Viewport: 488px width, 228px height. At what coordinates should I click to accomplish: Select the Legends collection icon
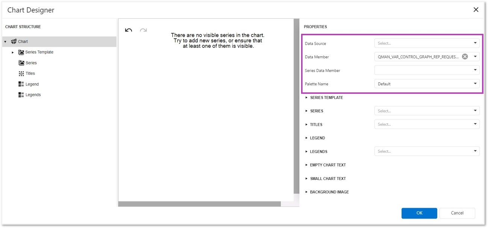[21, 95]
